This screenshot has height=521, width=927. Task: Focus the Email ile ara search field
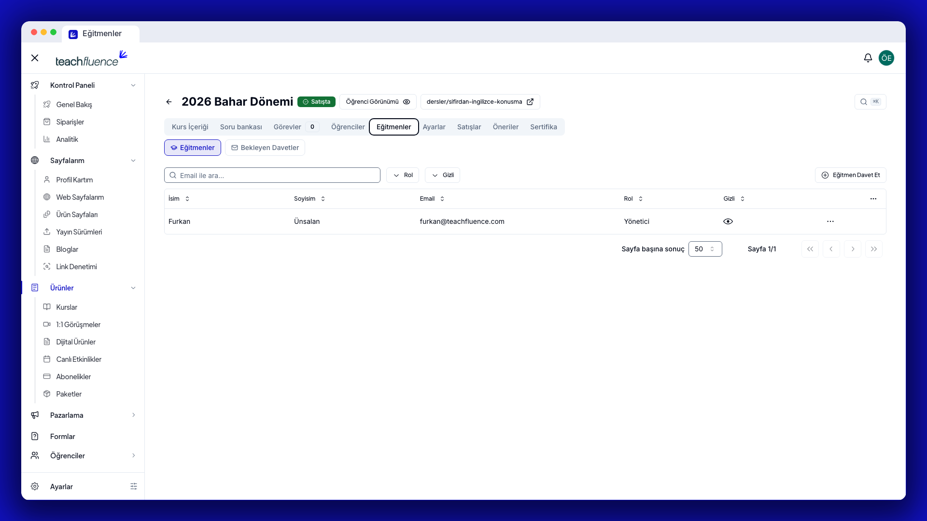coord(272,175)
